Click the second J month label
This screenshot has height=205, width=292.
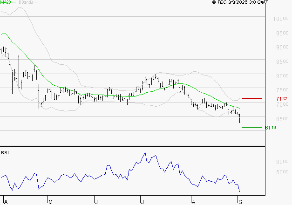click(x=143, y=202)
